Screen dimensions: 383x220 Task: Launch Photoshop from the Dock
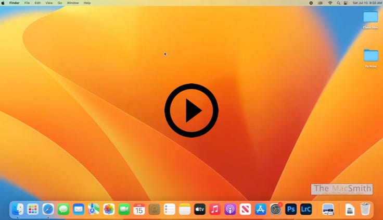[291, 209]
